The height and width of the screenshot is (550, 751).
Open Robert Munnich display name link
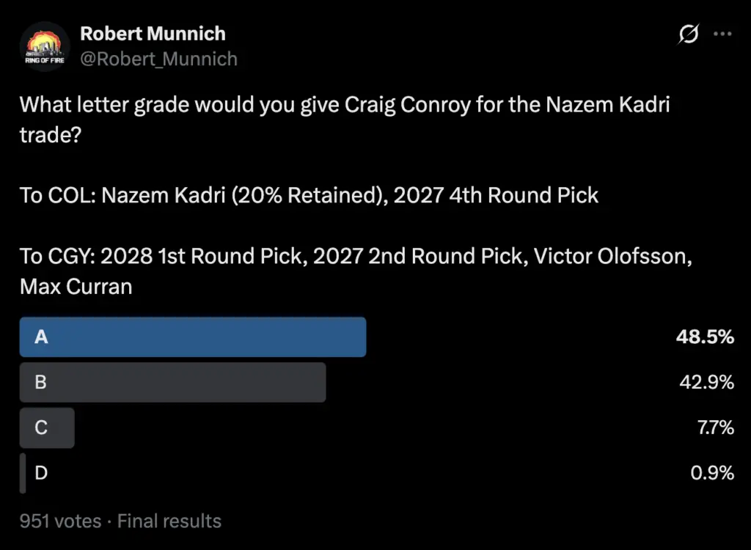(x=153, y=34)
